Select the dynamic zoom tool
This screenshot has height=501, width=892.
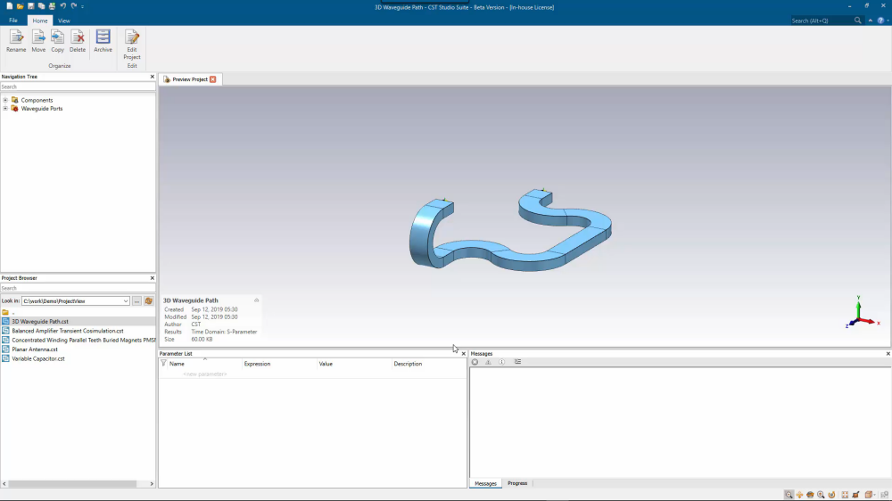(821, 495)
